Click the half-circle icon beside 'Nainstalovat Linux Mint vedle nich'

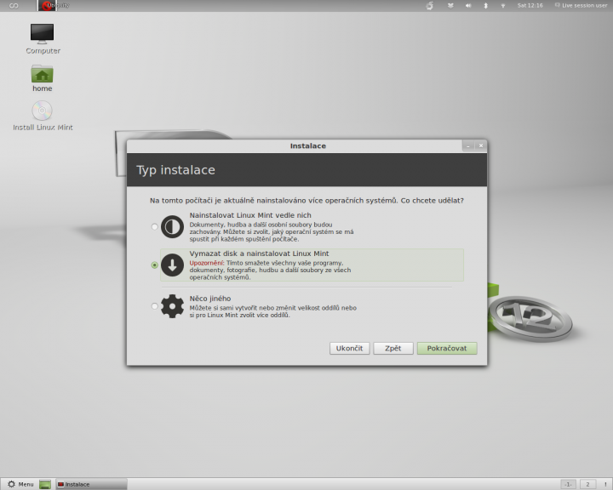(x=172, y=226)
